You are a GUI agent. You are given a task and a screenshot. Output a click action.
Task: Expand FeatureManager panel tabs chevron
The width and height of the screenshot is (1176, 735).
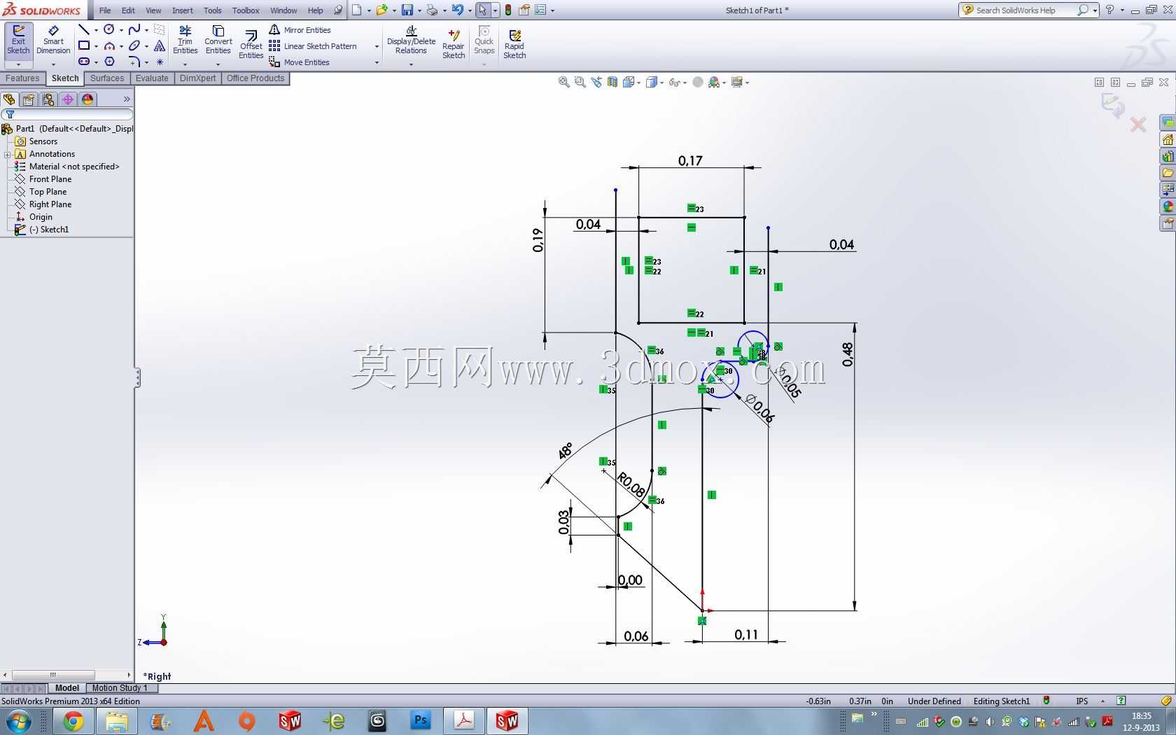[x=127, y=99]
